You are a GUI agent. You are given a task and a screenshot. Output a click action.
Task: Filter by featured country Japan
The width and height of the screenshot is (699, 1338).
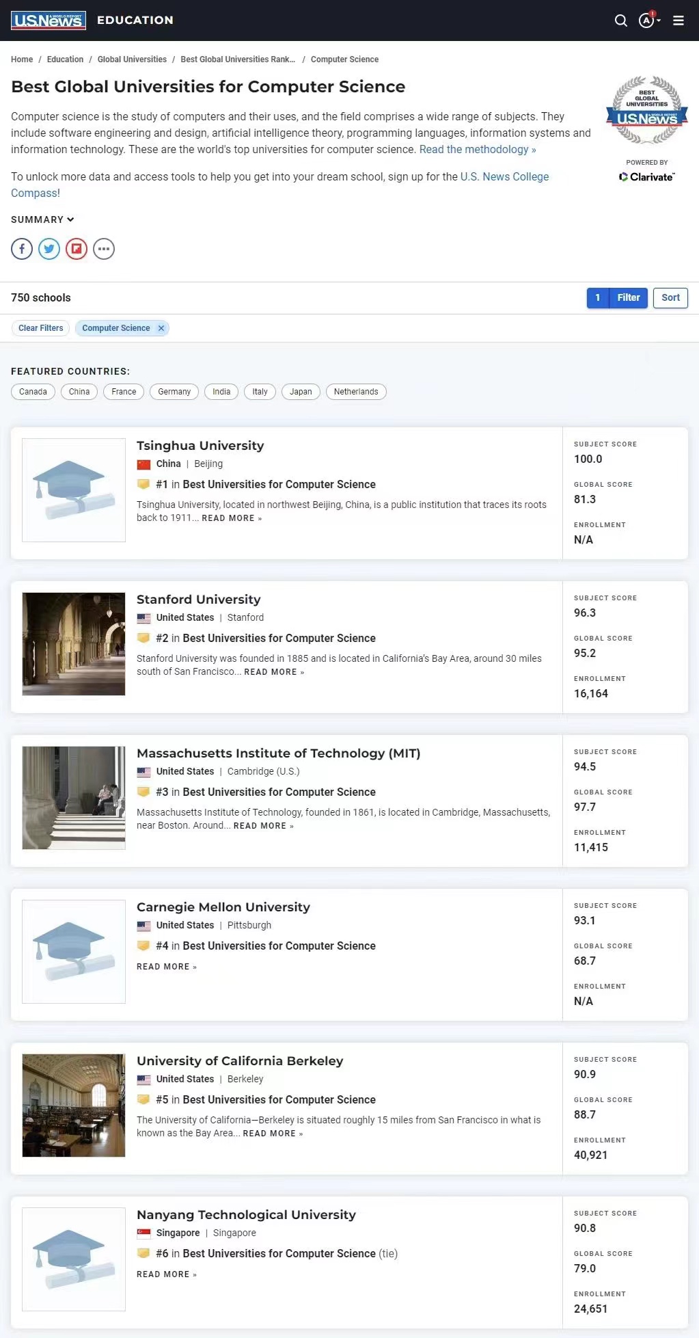tap(301, 392)
